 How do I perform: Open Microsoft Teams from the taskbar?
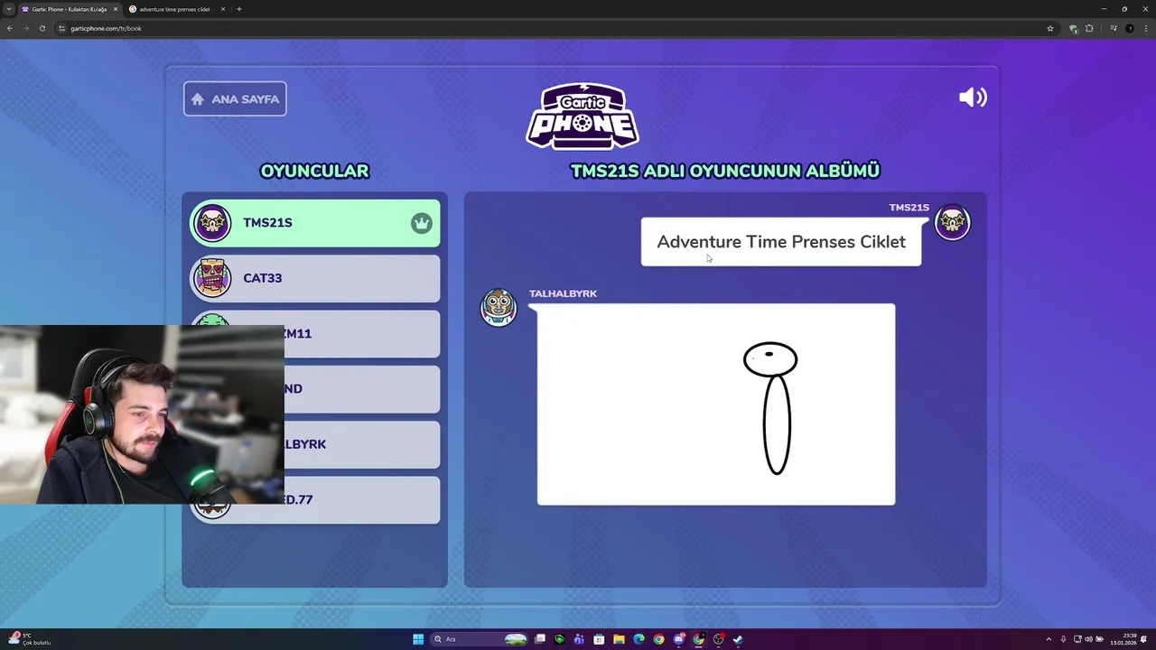[579, 639]
